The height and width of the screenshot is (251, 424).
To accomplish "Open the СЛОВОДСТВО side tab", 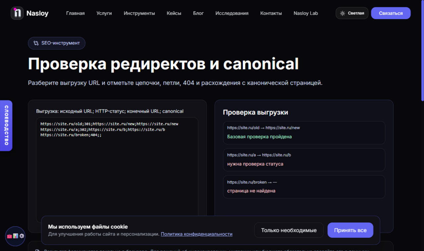I will tap(6, 126).
